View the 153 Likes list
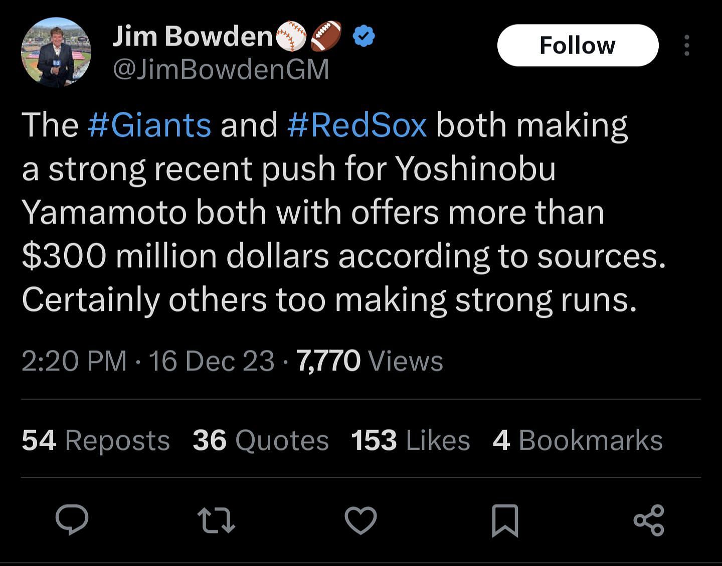 (410, 440)
